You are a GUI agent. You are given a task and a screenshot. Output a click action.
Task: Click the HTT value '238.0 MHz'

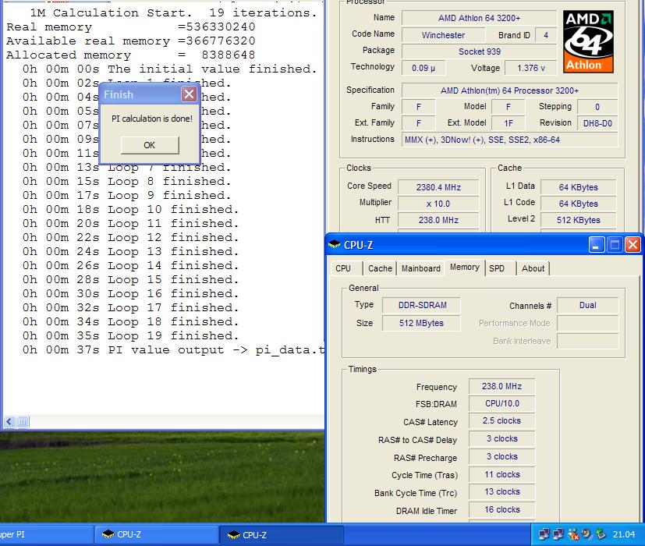click(x=438, y=220)
